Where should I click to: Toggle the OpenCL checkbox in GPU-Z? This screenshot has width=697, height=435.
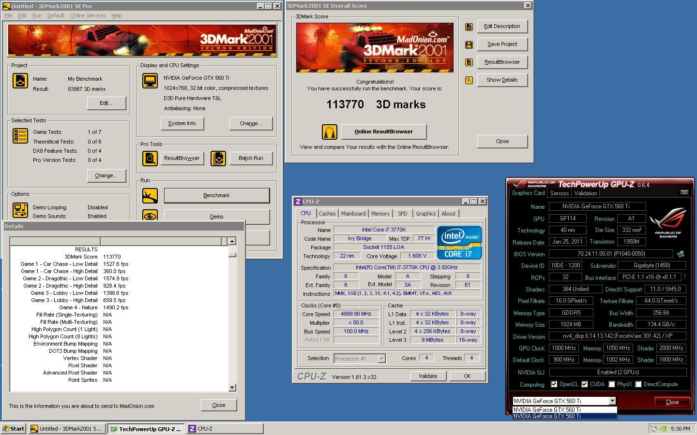pos(554,384)
